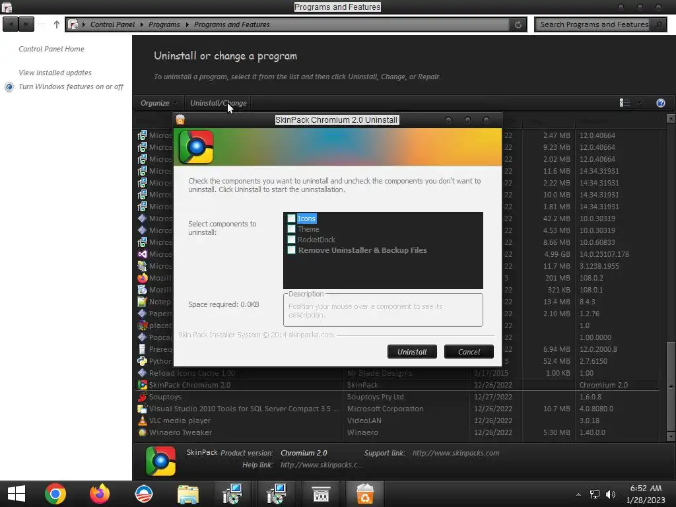
Task: Check the Icons component checkbox
Action: point(291,219)
